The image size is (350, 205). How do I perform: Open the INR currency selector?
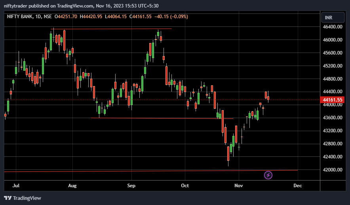(333, 18)
